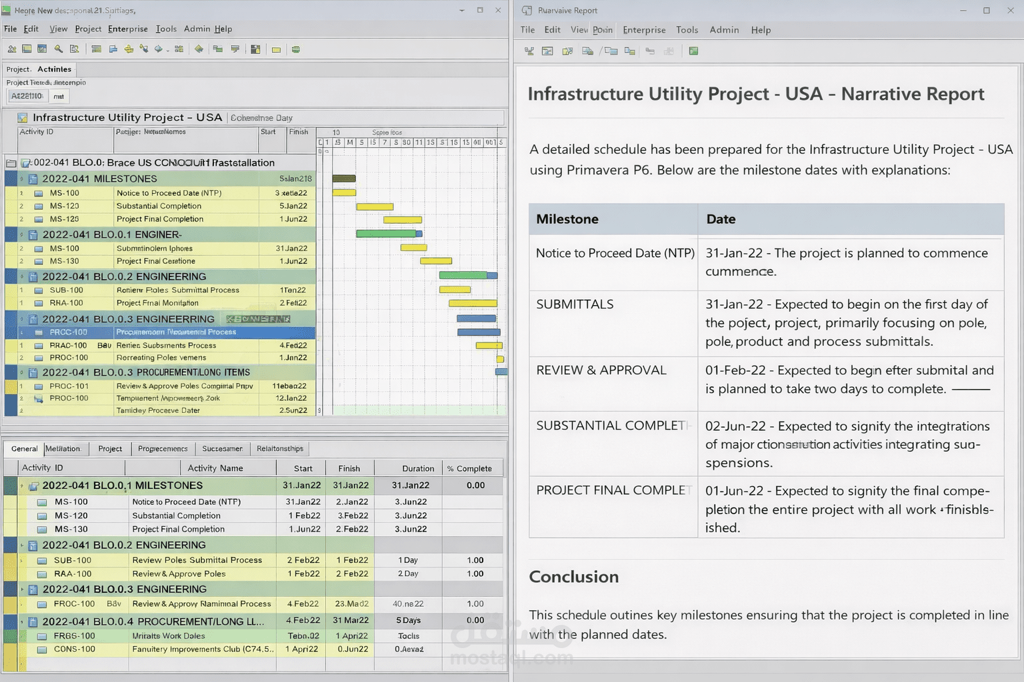Click the Conclusion heading in report window

click(x=574, y=577)
